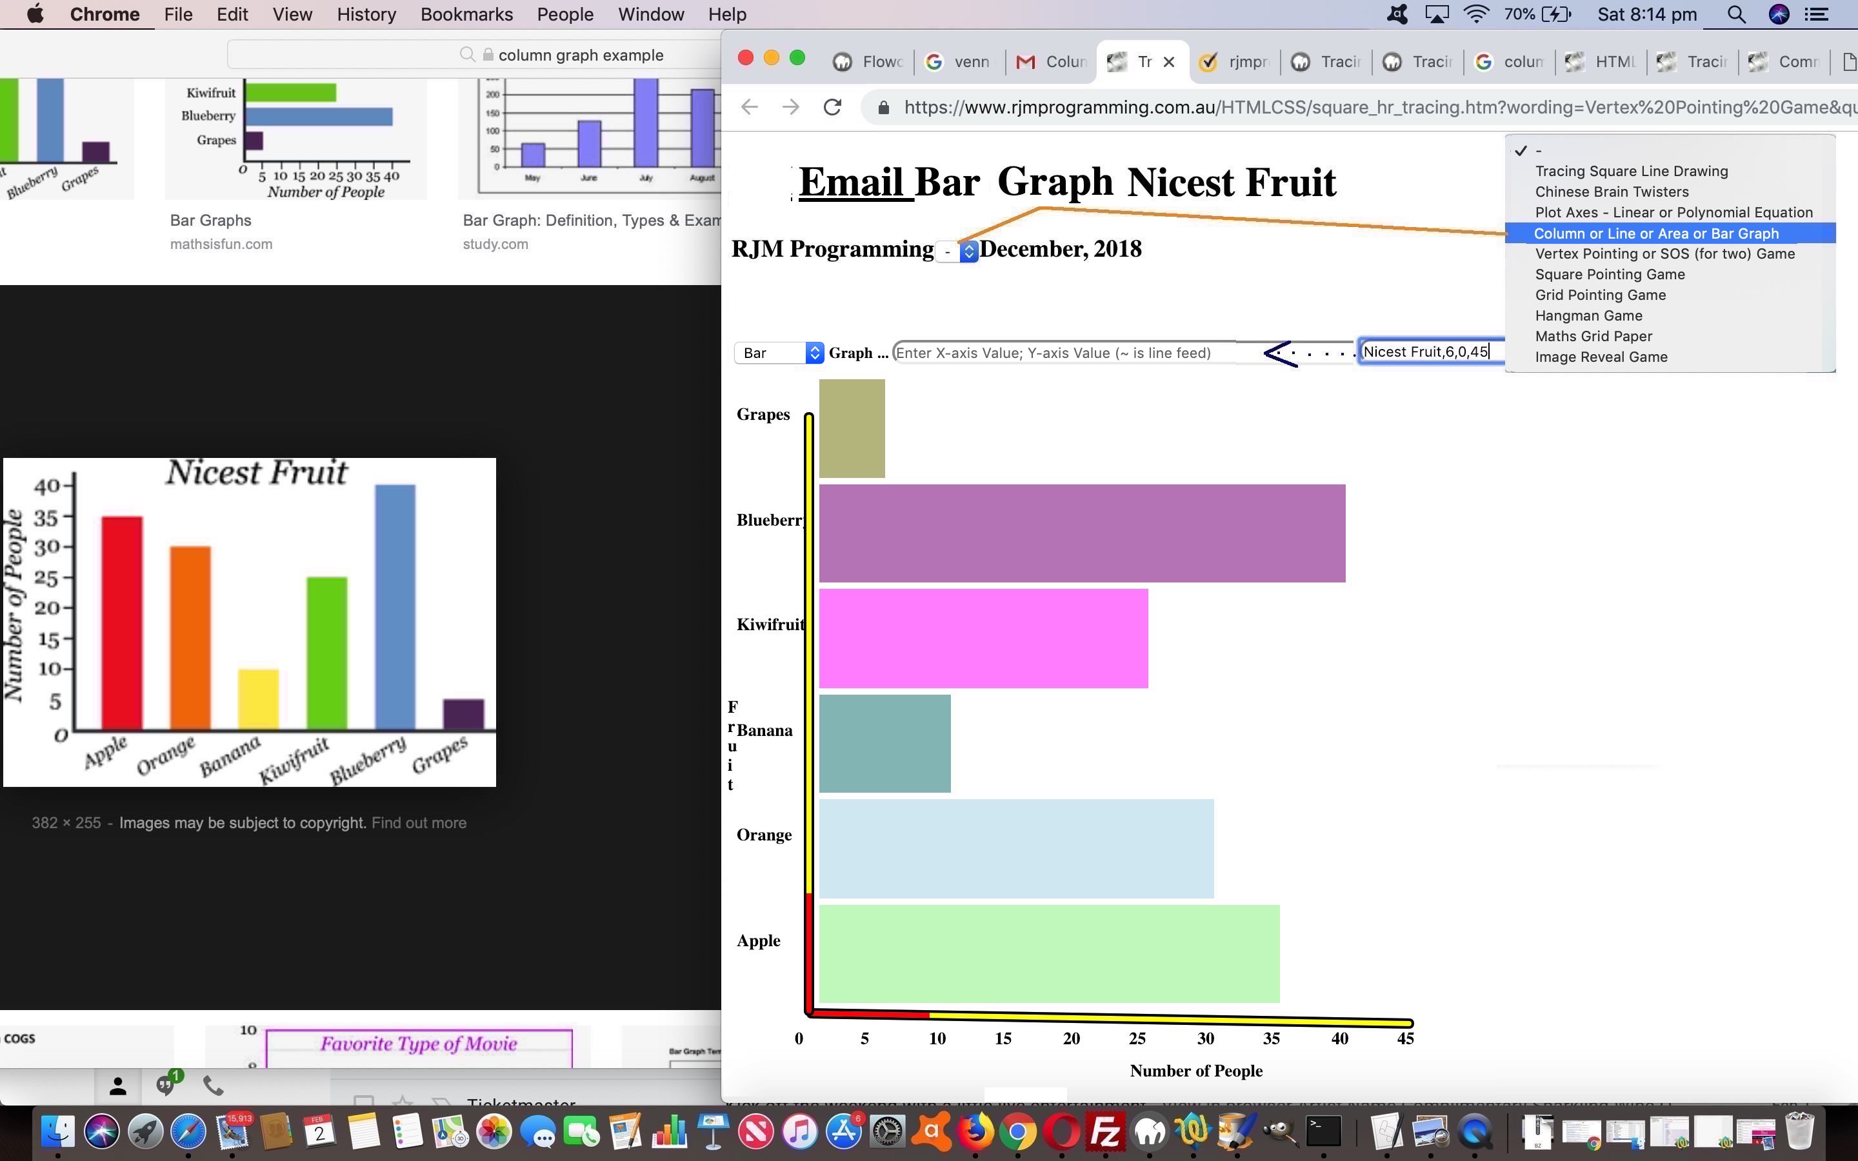This screenshot has width=1858, height=1161.
Task: Click the browser forward arrow
Action: [791, 108]
